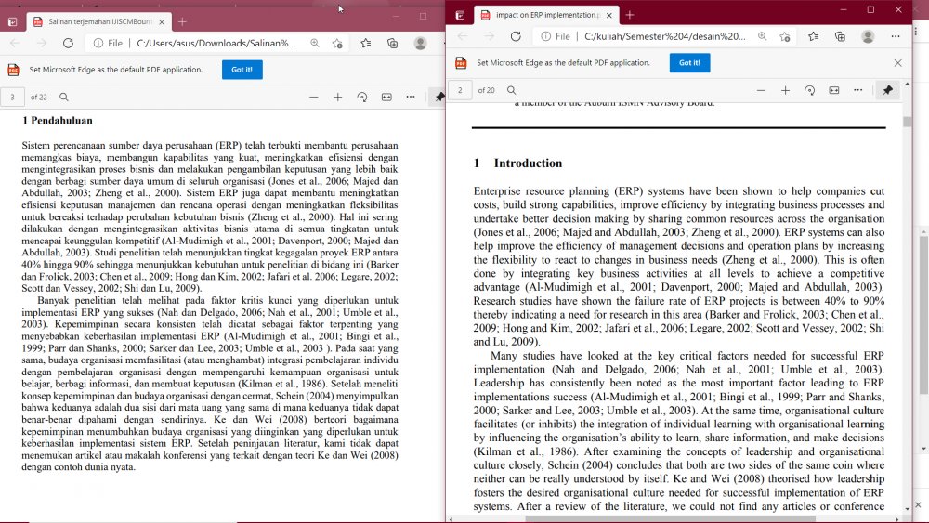Zoom in right PDF
The width and height of the screenshot is (929, 523).
(x=785, y=90)
